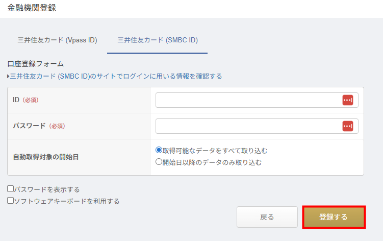Select 取得可能なデータをすべて取り込む radio option
The image size is (383, 241).
[159, 151]
